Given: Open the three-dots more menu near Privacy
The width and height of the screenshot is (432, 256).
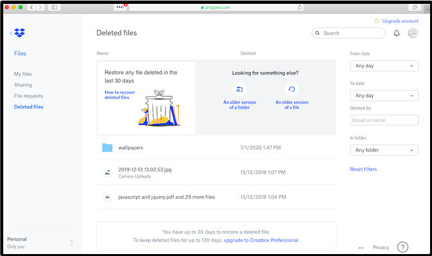Looking at the screenshot, I should pos(361,248).
